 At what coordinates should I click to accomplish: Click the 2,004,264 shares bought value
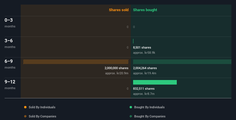145,68
